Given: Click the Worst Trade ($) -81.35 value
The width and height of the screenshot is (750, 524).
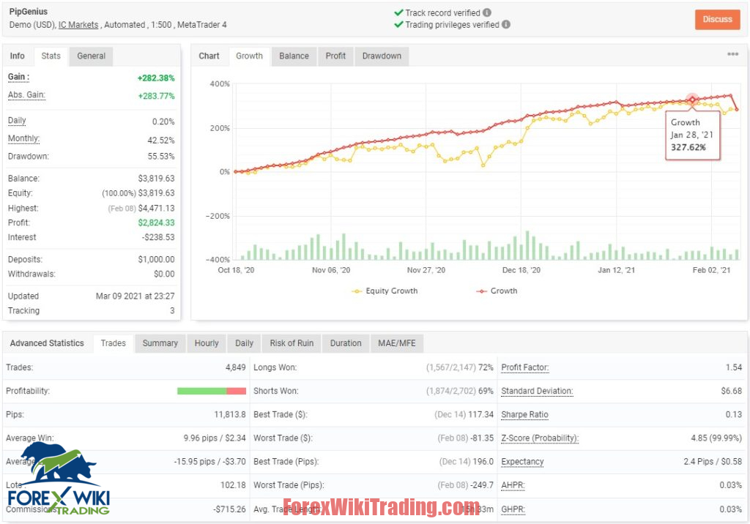Looking at the screenshot, I should pyautogui.click(x=481, y=438).
